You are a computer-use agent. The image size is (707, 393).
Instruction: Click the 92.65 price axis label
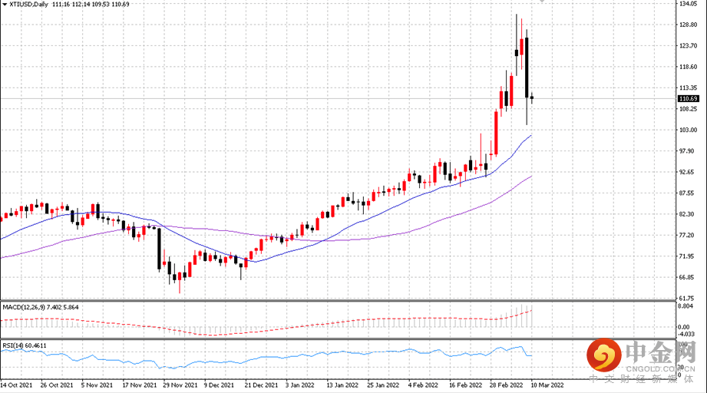tap(687, 172)
